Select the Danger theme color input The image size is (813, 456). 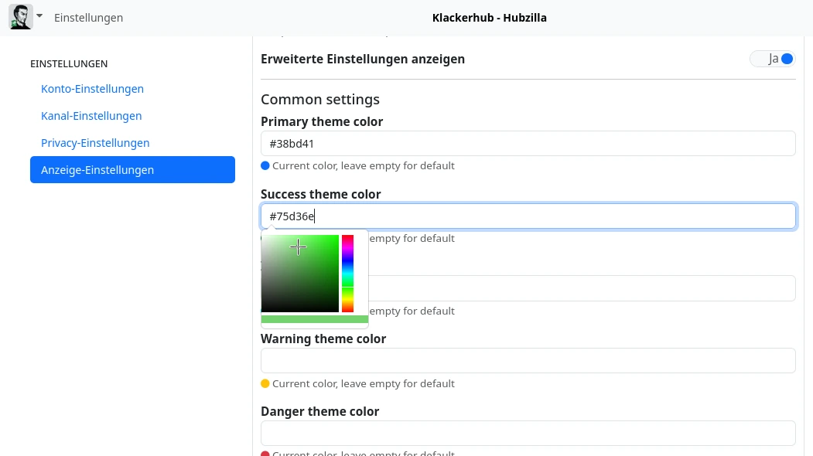528,434
